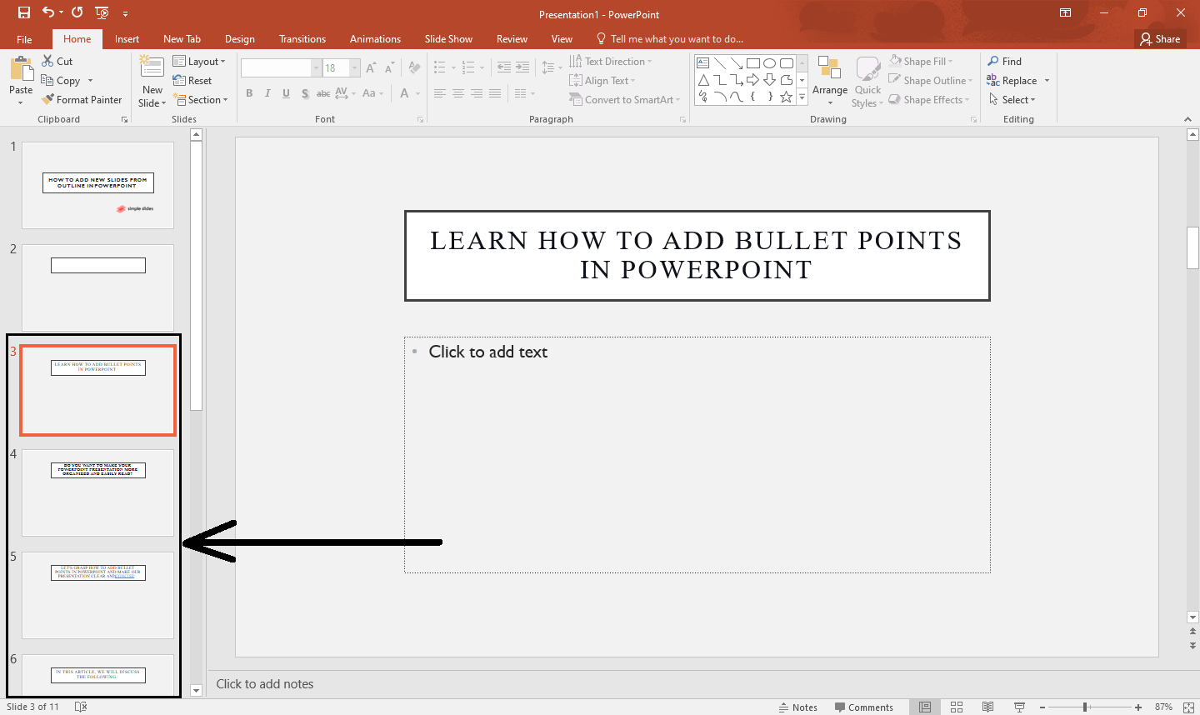
Task: Select the Format Painter tool
Action: point(82,99)
